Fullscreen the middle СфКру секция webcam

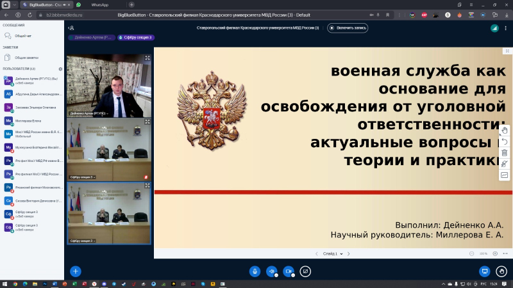click(147, 122)
